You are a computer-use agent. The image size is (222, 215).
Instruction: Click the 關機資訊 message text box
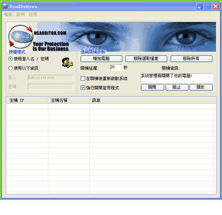click(176, 78)
